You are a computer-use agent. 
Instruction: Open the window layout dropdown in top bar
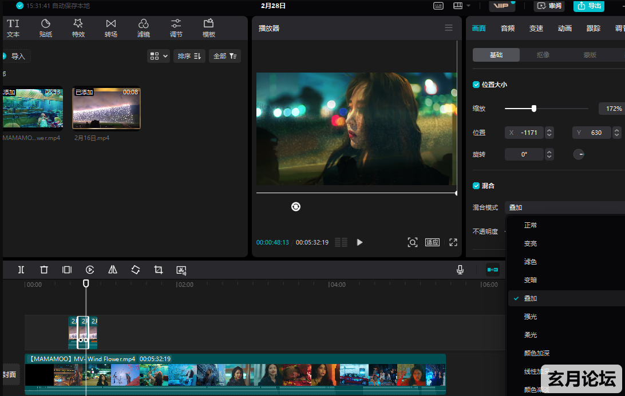point(461,6)
